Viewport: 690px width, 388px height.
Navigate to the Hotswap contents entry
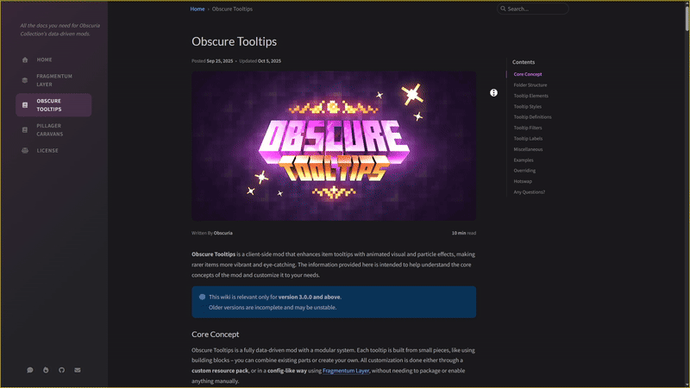tap(524, 181)
